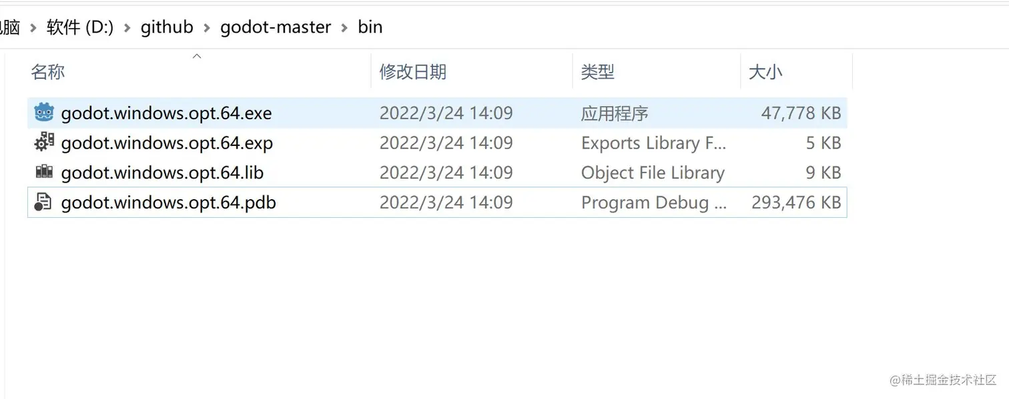
Task: Click the library icon of the .lib file
Action: (x=43, y=173)
